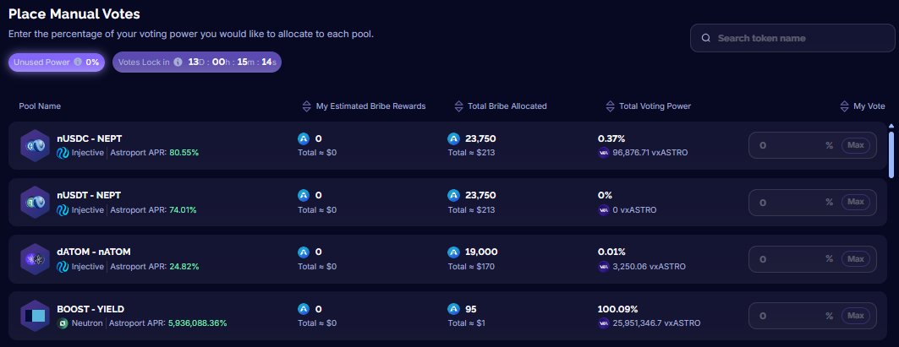Click Max button for BOOST - YIELD pool

tap(855, 316)
